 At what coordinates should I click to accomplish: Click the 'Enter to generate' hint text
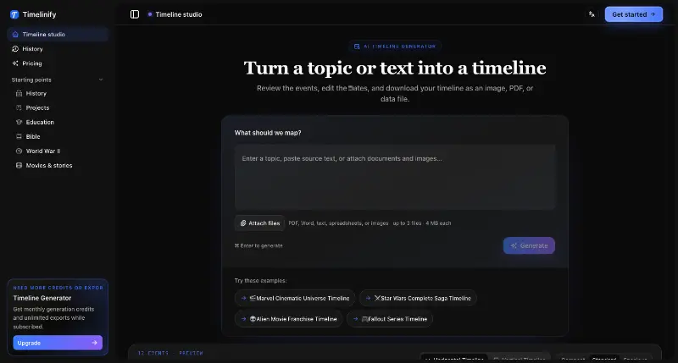pyautogui.click(x=258, y=245)
